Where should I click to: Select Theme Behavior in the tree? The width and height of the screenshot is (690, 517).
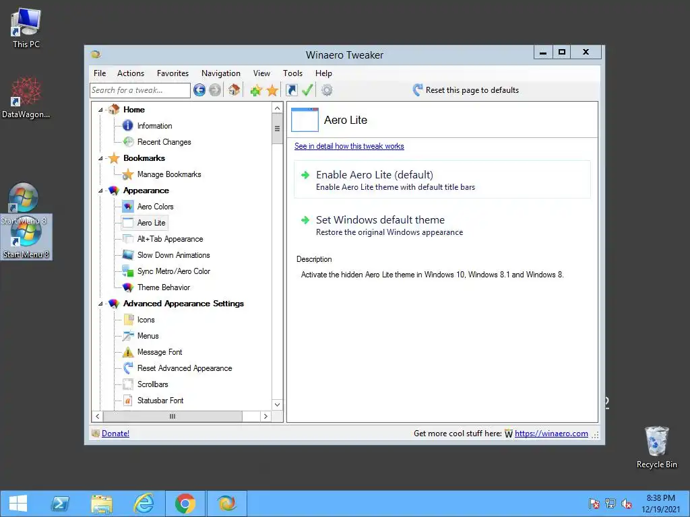pyautogui.click(x=163, y=287)
